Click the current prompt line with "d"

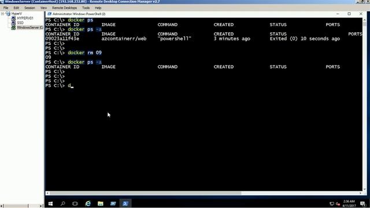tap(60, 86)
